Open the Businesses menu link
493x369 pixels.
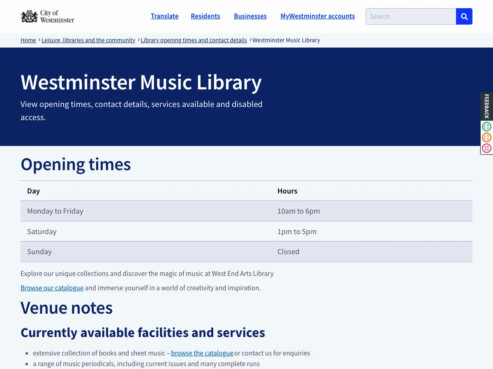tap(250, 16)
